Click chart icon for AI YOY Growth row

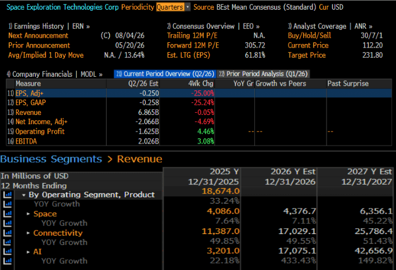point(7,261)
